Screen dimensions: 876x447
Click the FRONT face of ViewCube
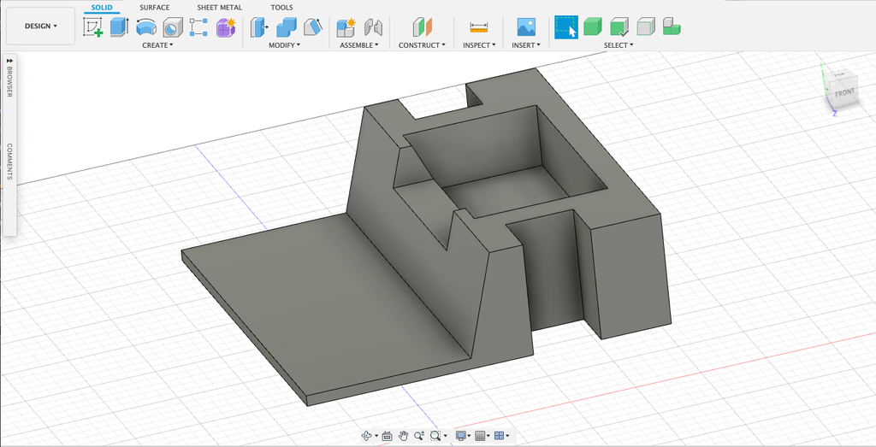(x=843, y=92)
